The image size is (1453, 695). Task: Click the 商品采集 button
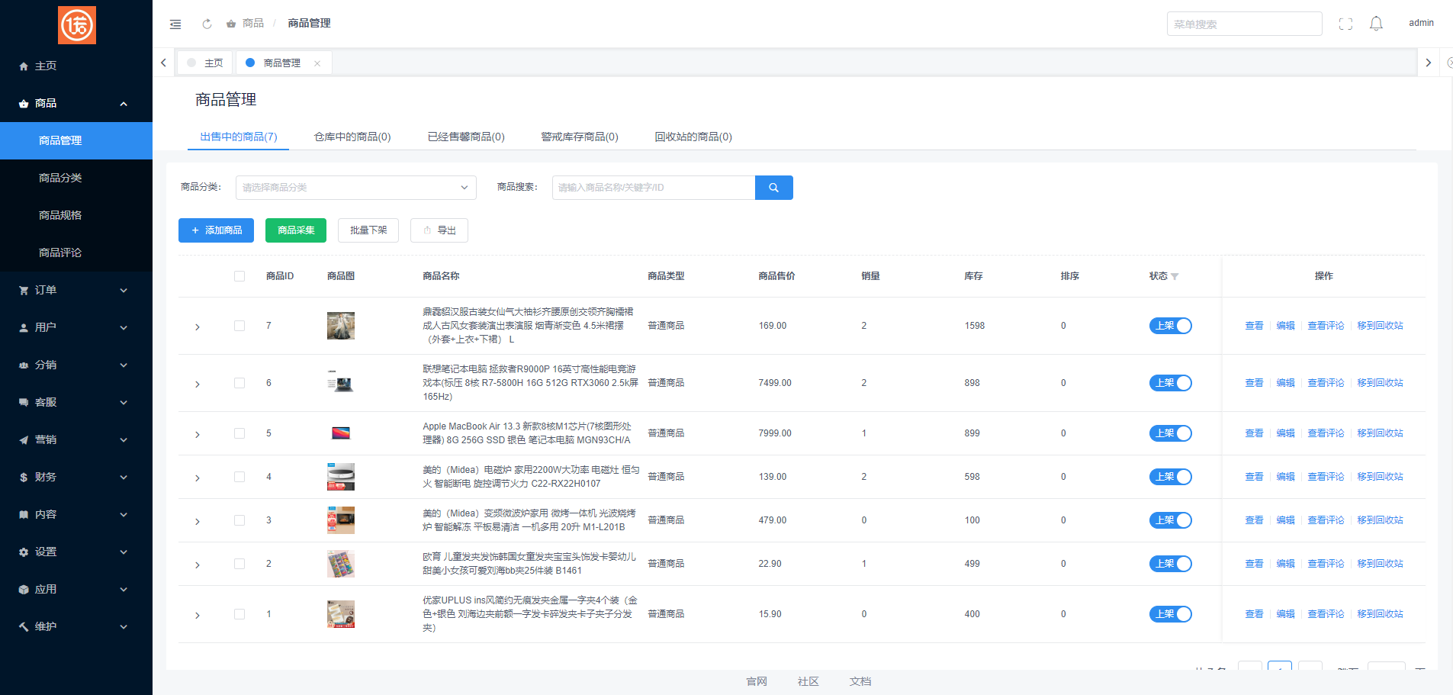point(295,230)
